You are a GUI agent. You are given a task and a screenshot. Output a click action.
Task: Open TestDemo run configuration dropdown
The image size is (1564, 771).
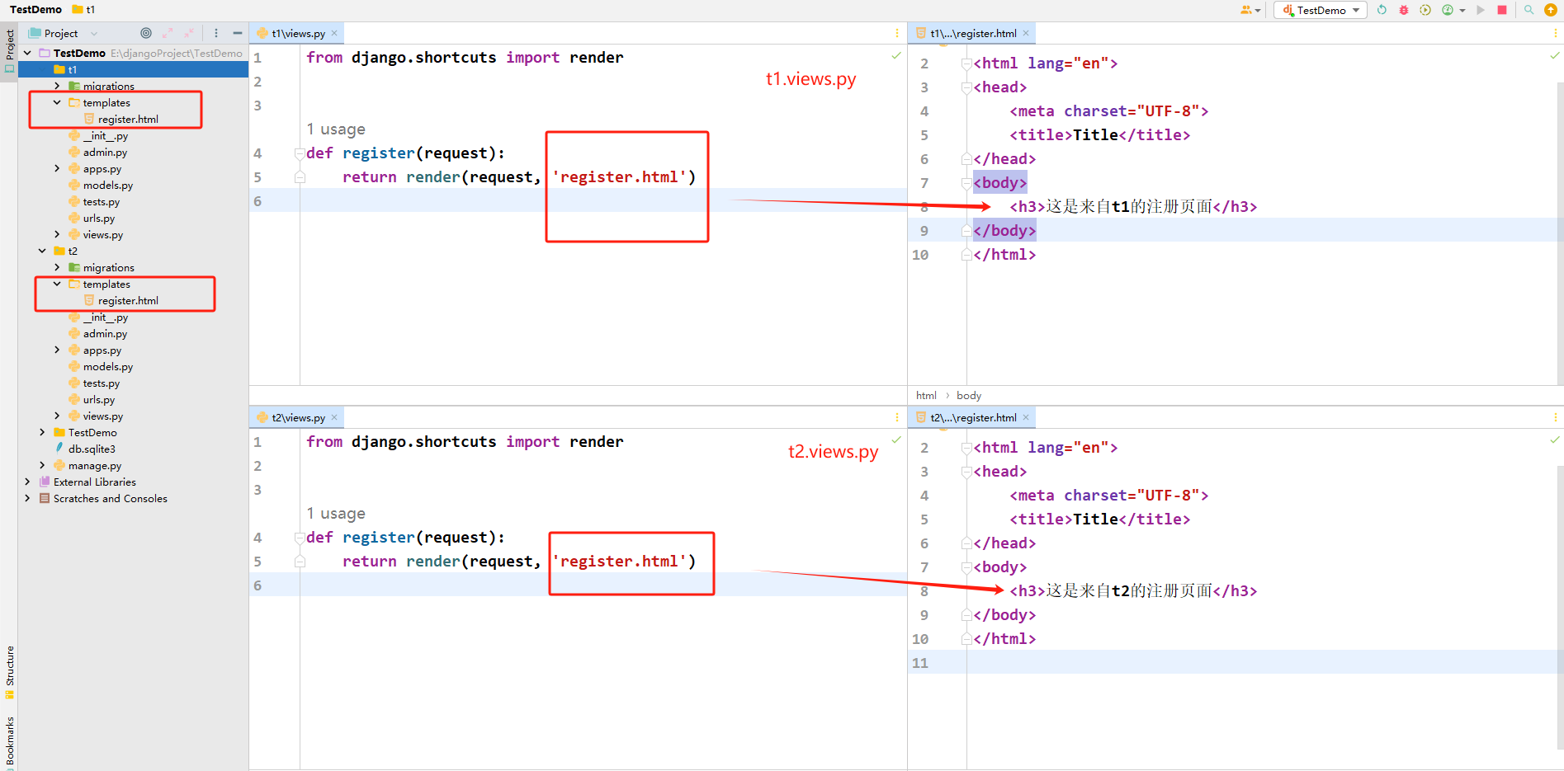tap(1321, 10)
